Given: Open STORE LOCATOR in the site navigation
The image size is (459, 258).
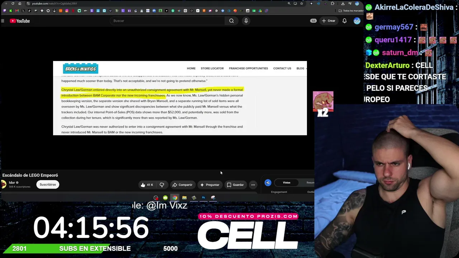Looking at the screenshot, I should 212,68.
